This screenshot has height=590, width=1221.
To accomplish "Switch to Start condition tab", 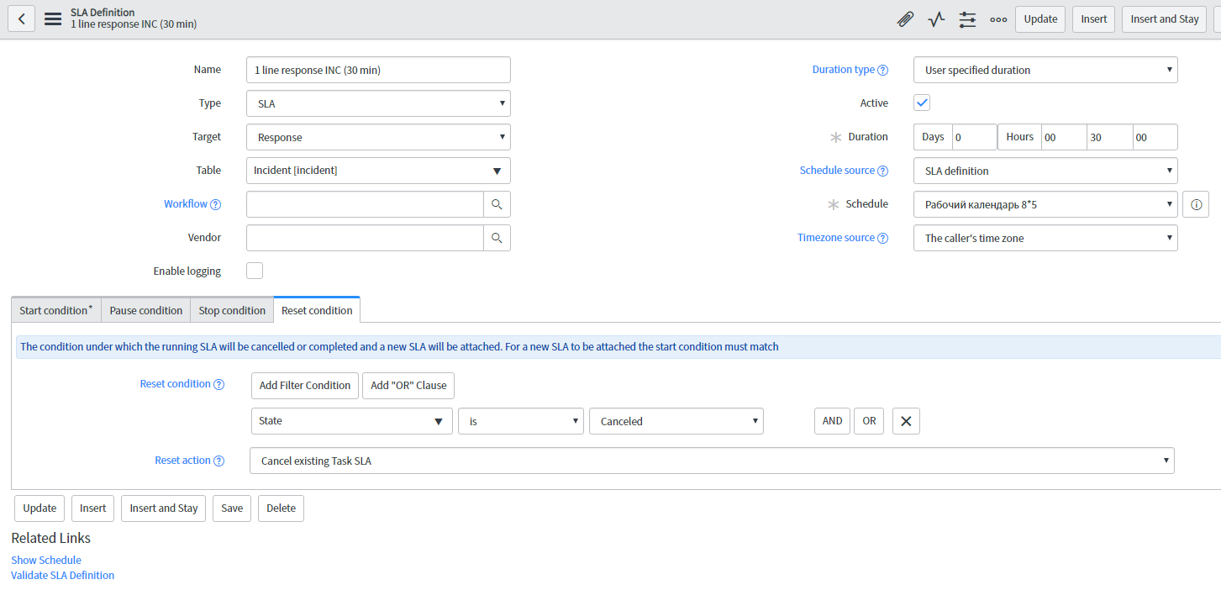I will click(56, 310).
